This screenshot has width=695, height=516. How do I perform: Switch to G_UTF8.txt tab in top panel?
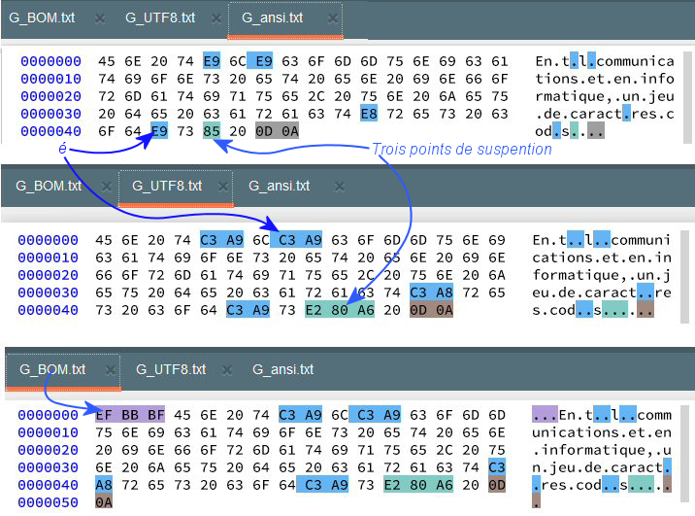click(x=159, y=18)
